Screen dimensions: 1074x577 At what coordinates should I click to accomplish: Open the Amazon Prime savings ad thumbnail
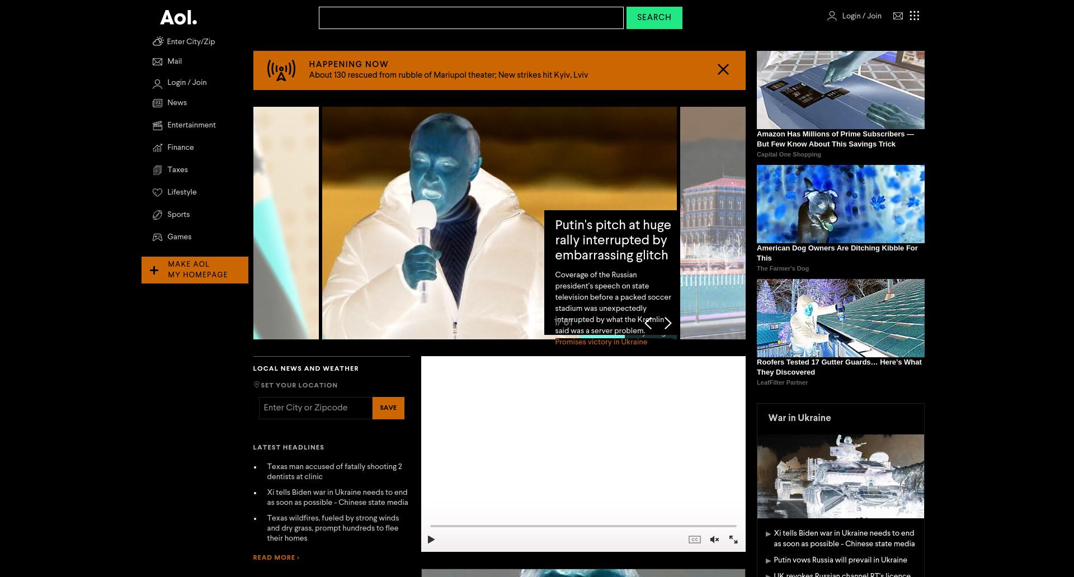[x=840, y=90]
